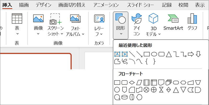
Task: Click the グラフ chart button
Action: click(x=192, y=24)
